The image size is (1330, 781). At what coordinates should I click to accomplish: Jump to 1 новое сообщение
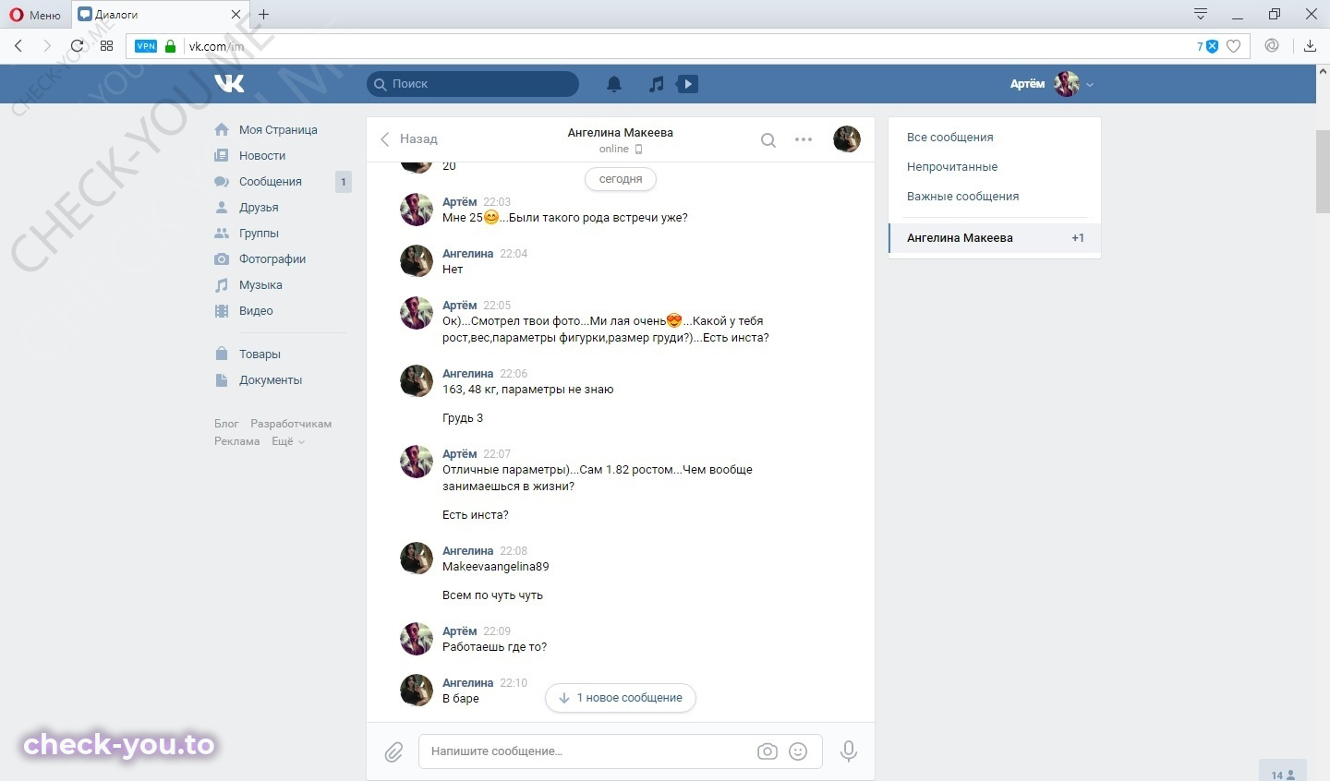[x=621, y=698]
